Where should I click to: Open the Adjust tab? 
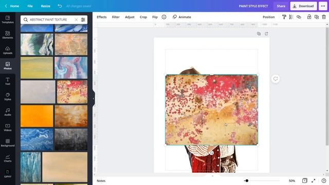point(130,17)
